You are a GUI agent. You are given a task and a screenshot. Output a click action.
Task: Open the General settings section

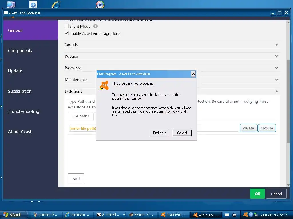coord(30,30)
